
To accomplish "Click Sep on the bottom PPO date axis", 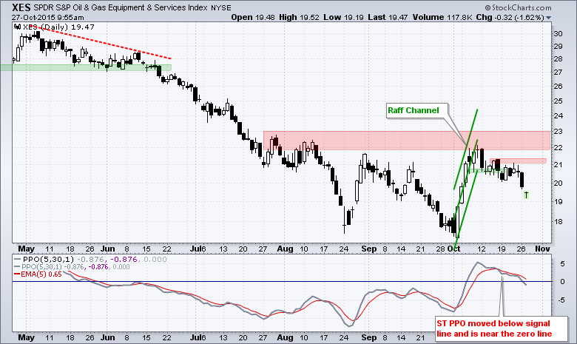I will click(368, 337).
